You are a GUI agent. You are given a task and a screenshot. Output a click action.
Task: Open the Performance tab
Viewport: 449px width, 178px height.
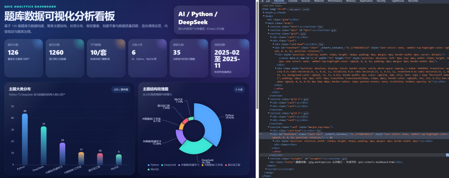335,1
